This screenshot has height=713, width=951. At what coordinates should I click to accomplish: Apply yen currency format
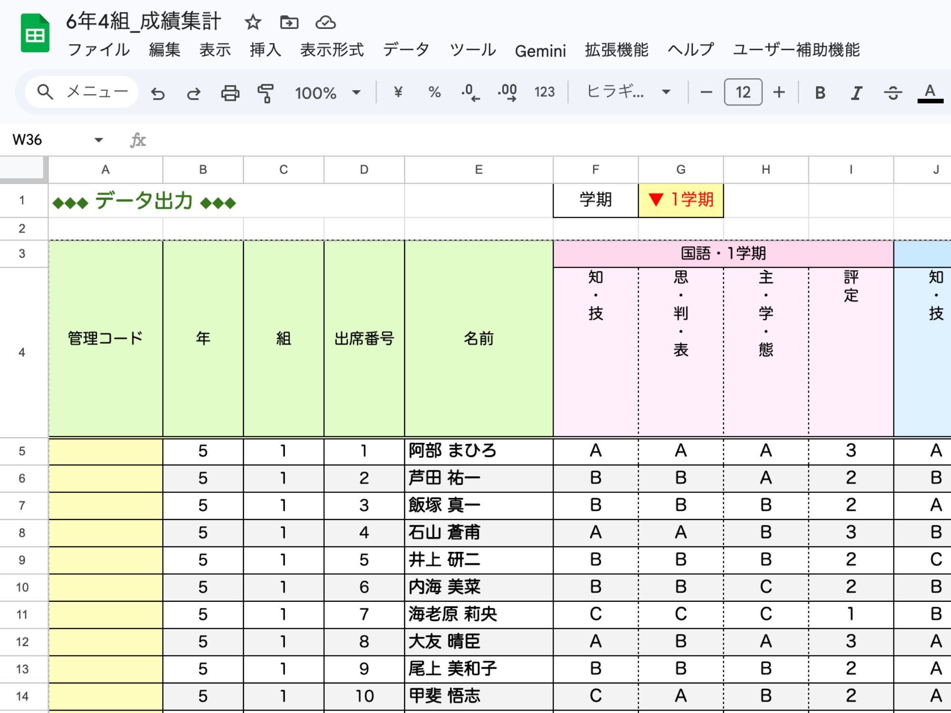click(398, 92)
